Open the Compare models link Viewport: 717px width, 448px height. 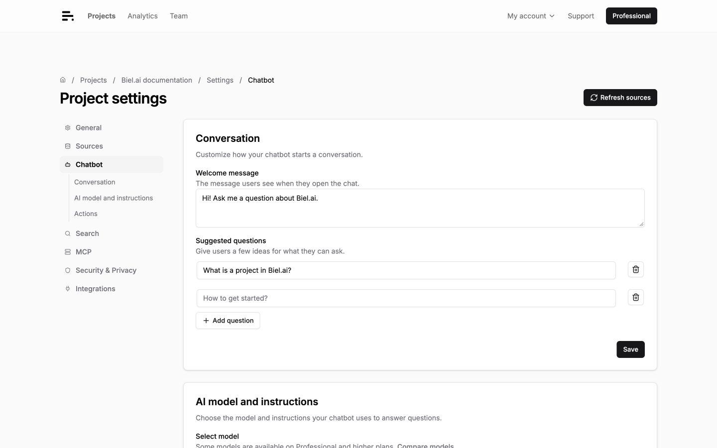[x=426, y=446]
